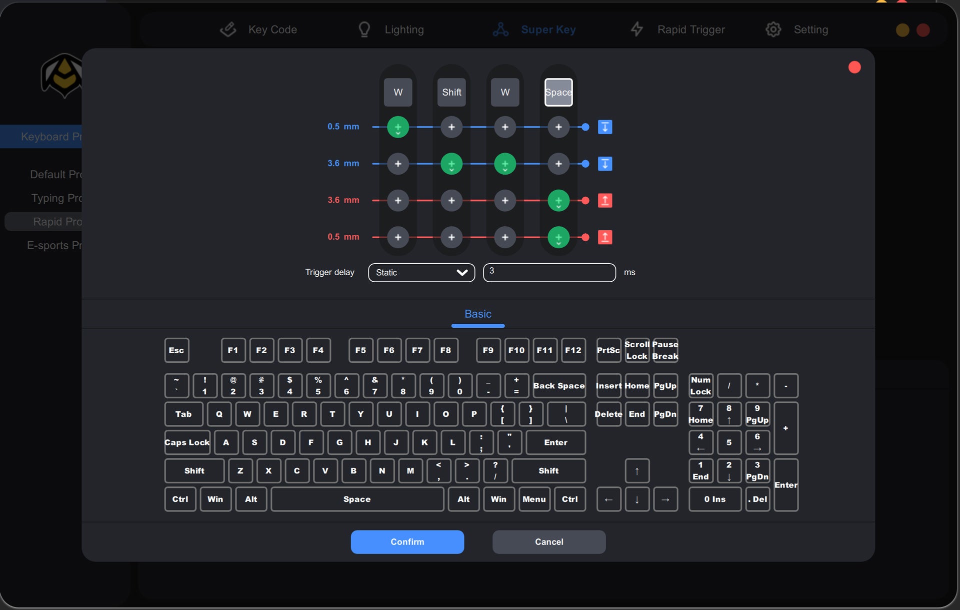Open the Key Code tab
The height and width of the screenshot is (610, 960).
(x=272, y=30)
